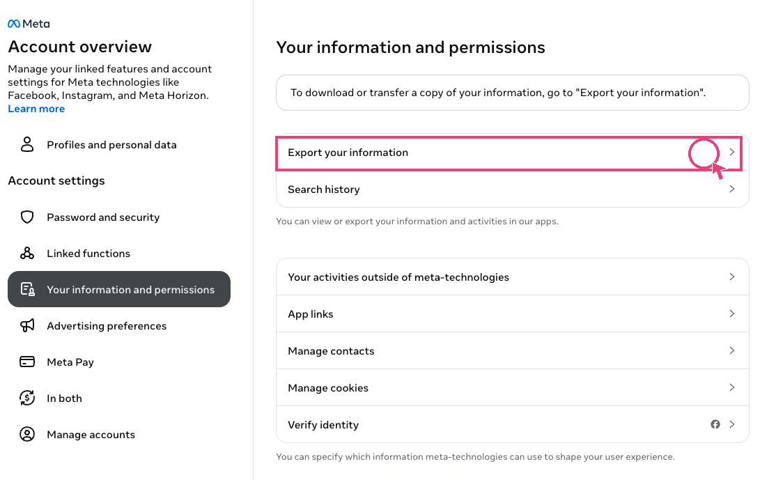Open Your activities outside of meta-technologies
The height and width of the screenshot is (480, 760).
(x=512, y=277)
